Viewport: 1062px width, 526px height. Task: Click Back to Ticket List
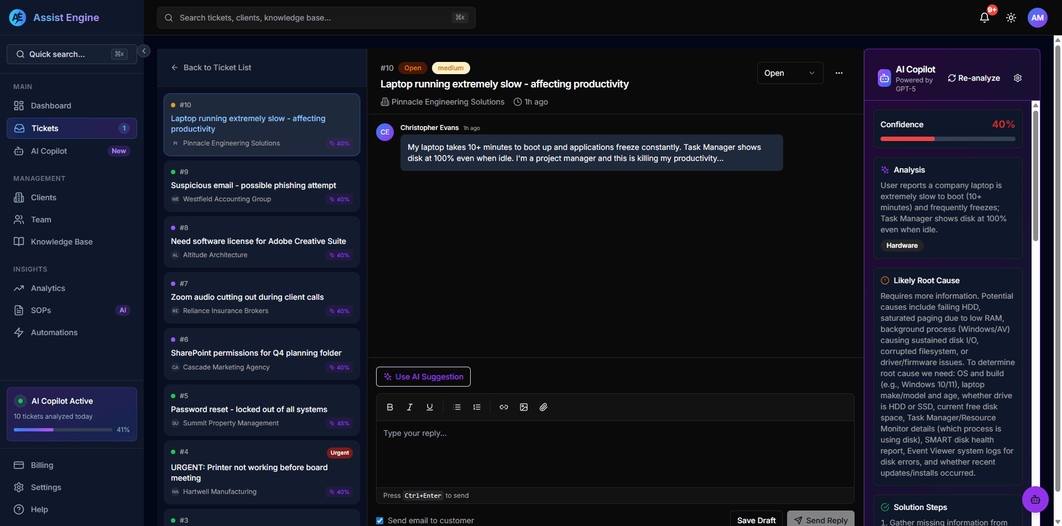coord(212,67)
